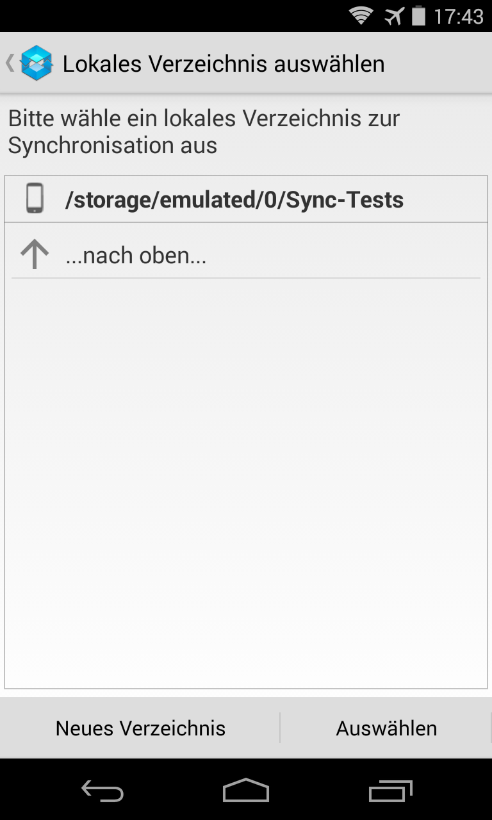Image resolution: width=492 pixels, height=820 pixels.
Task: Open the Recent Apps overview button
Action: [x=391, y=791]
